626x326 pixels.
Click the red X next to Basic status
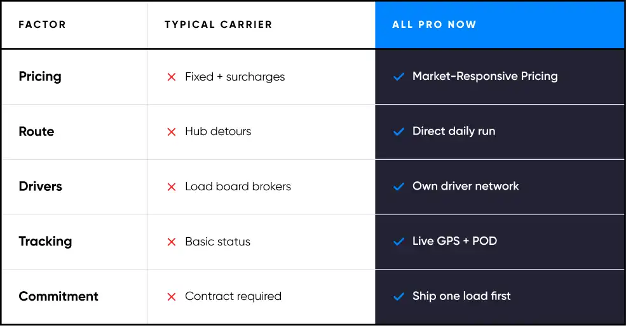click(172, 242)
